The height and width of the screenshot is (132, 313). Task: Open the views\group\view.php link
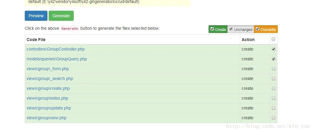(x=47, y=118)
